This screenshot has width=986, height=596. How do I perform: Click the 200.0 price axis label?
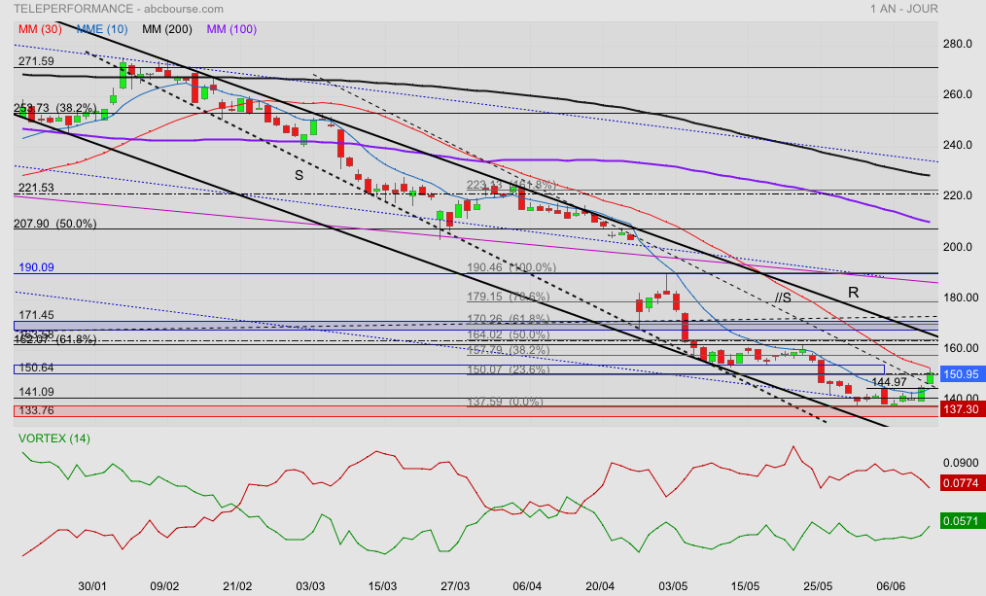coord(957,246)
